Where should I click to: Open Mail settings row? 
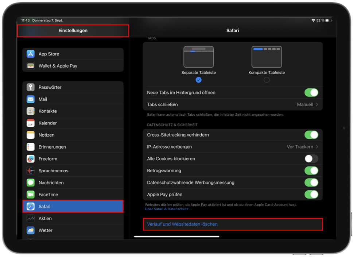[73, 99]
